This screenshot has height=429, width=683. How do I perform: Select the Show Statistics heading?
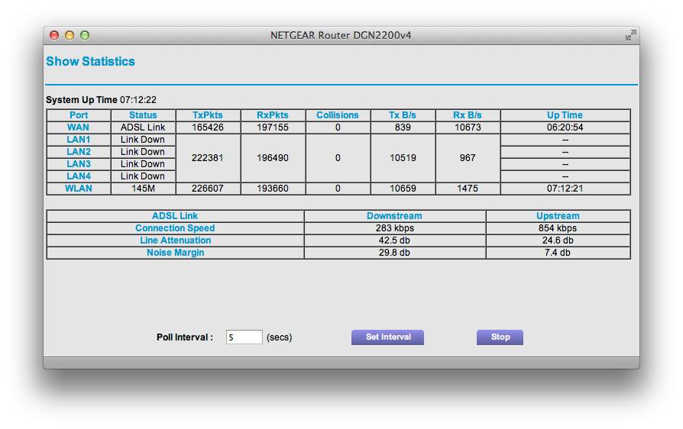point(91,61)
